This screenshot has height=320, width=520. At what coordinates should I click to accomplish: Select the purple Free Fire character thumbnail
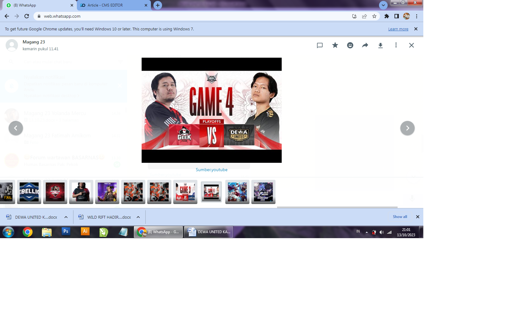(107, 192)
